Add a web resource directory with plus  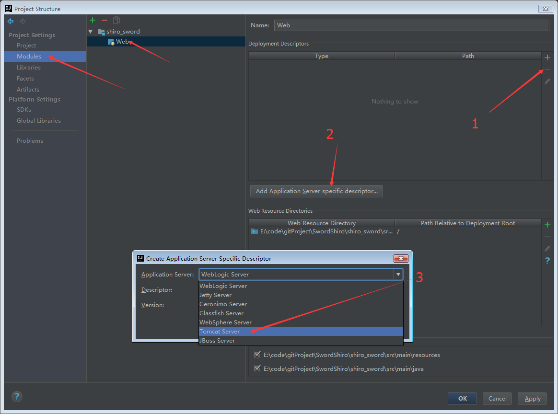[547, 225]
